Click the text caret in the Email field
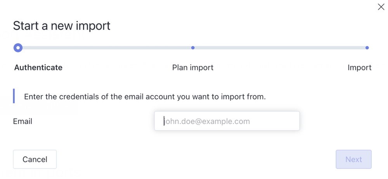Screen dimensions: 388x179 pyautogui.click(x=164, y=121)
